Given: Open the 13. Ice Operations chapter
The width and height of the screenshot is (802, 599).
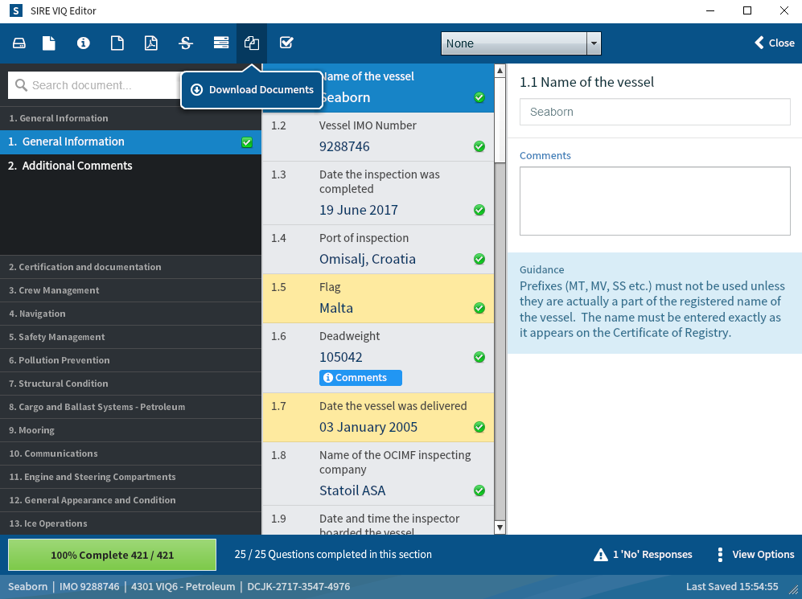Looking at the screenshot, I should [130, 523].
